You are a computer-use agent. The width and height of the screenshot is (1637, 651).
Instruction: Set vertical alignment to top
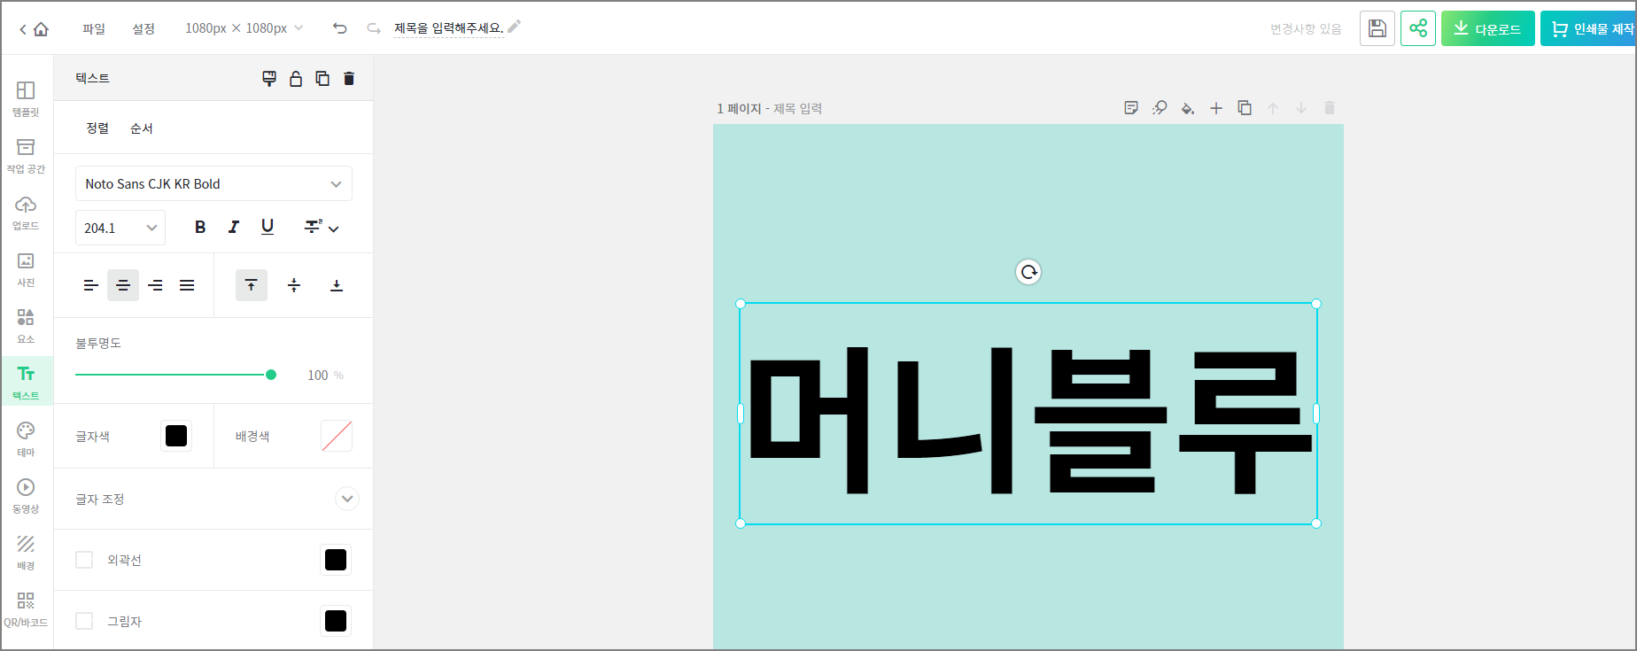pos(252,285)
